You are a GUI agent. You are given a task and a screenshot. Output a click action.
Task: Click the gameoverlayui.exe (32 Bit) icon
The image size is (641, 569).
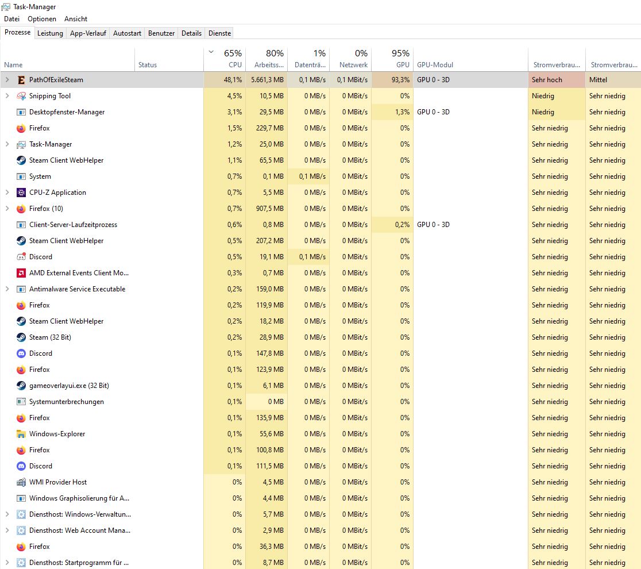21,386
